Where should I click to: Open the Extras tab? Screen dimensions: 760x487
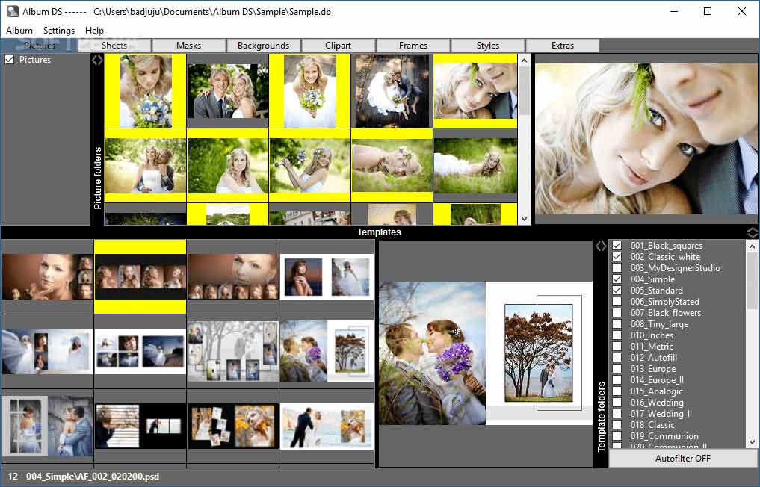563,45
